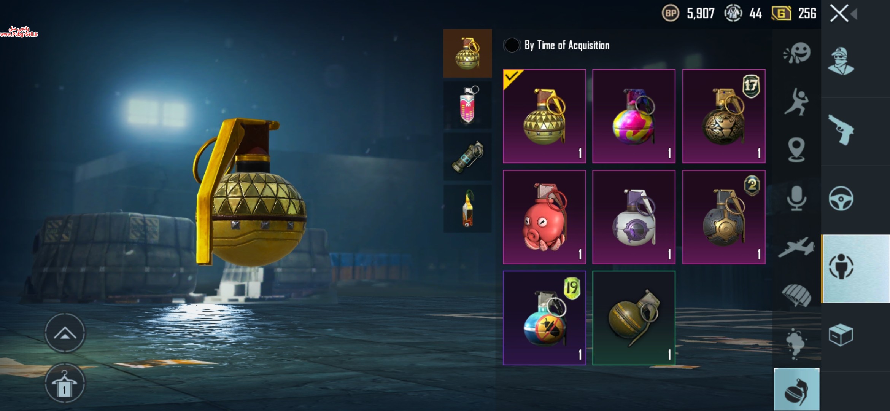Viewport: 890px width, 411px height.
Task: Select the pistol weapons category icon
Action: pyautogui.click(x=841, y=130)
